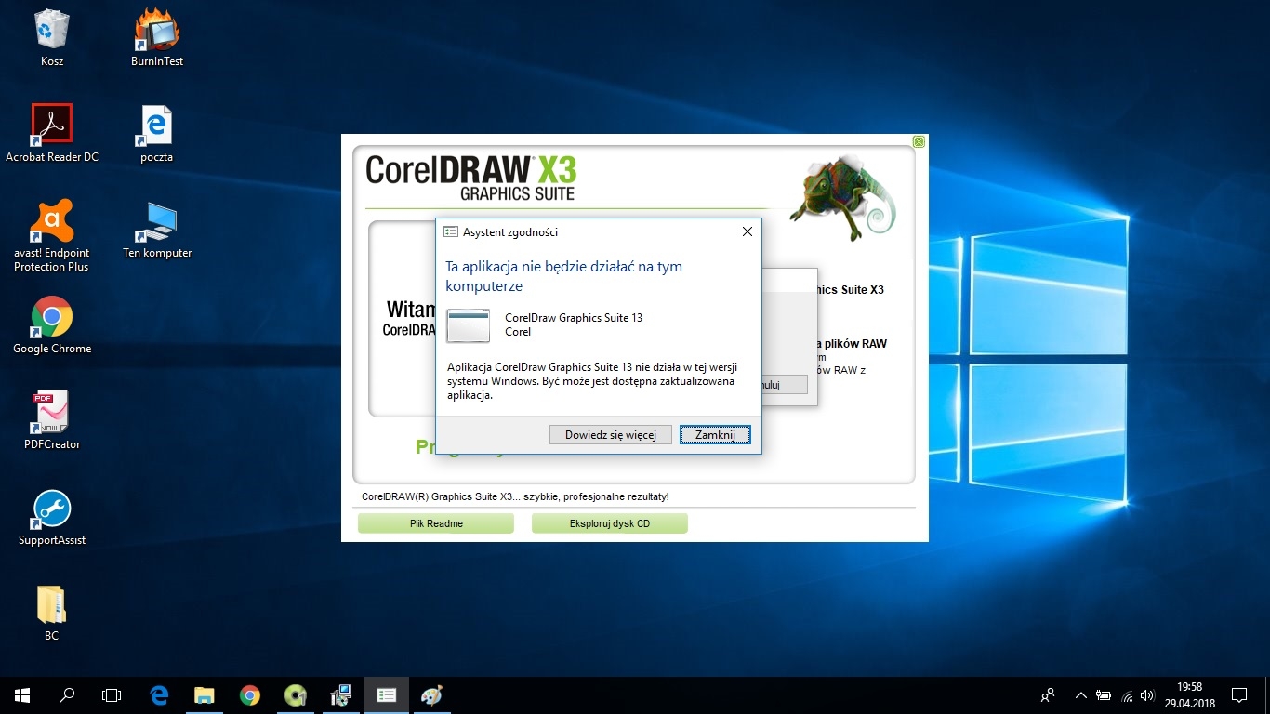Click 'Ta aplikacja nie będzie działać' heading
Image resolution: width=1270 pixels, height=714 pixels.
[563, 276]
